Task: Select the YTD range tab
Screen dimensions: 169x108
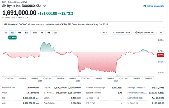Action: tap(35, 33)
